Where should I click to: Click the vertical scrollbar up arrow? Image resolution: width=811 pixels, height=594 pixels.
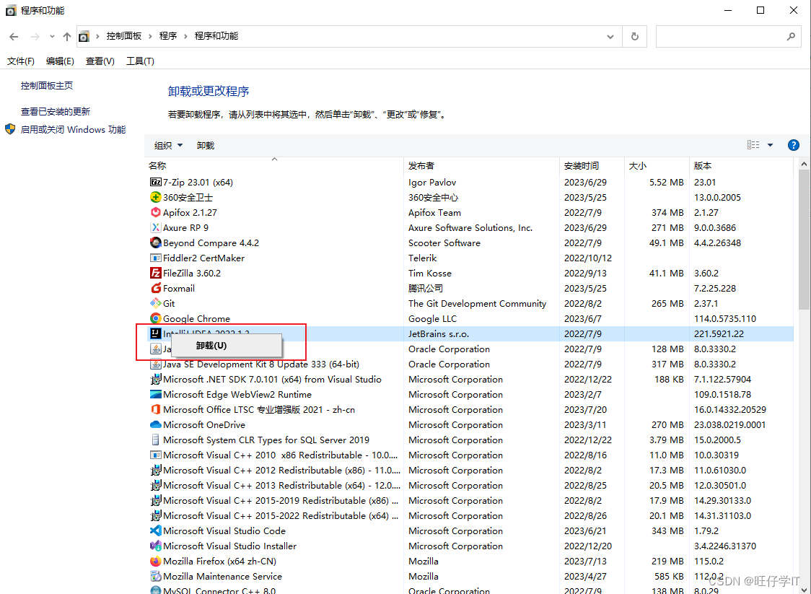click(x=805, y=165)
